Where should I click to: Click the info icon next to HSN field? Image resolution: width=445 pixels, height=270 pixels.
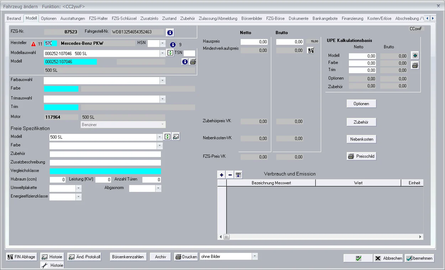click(173, 44)
